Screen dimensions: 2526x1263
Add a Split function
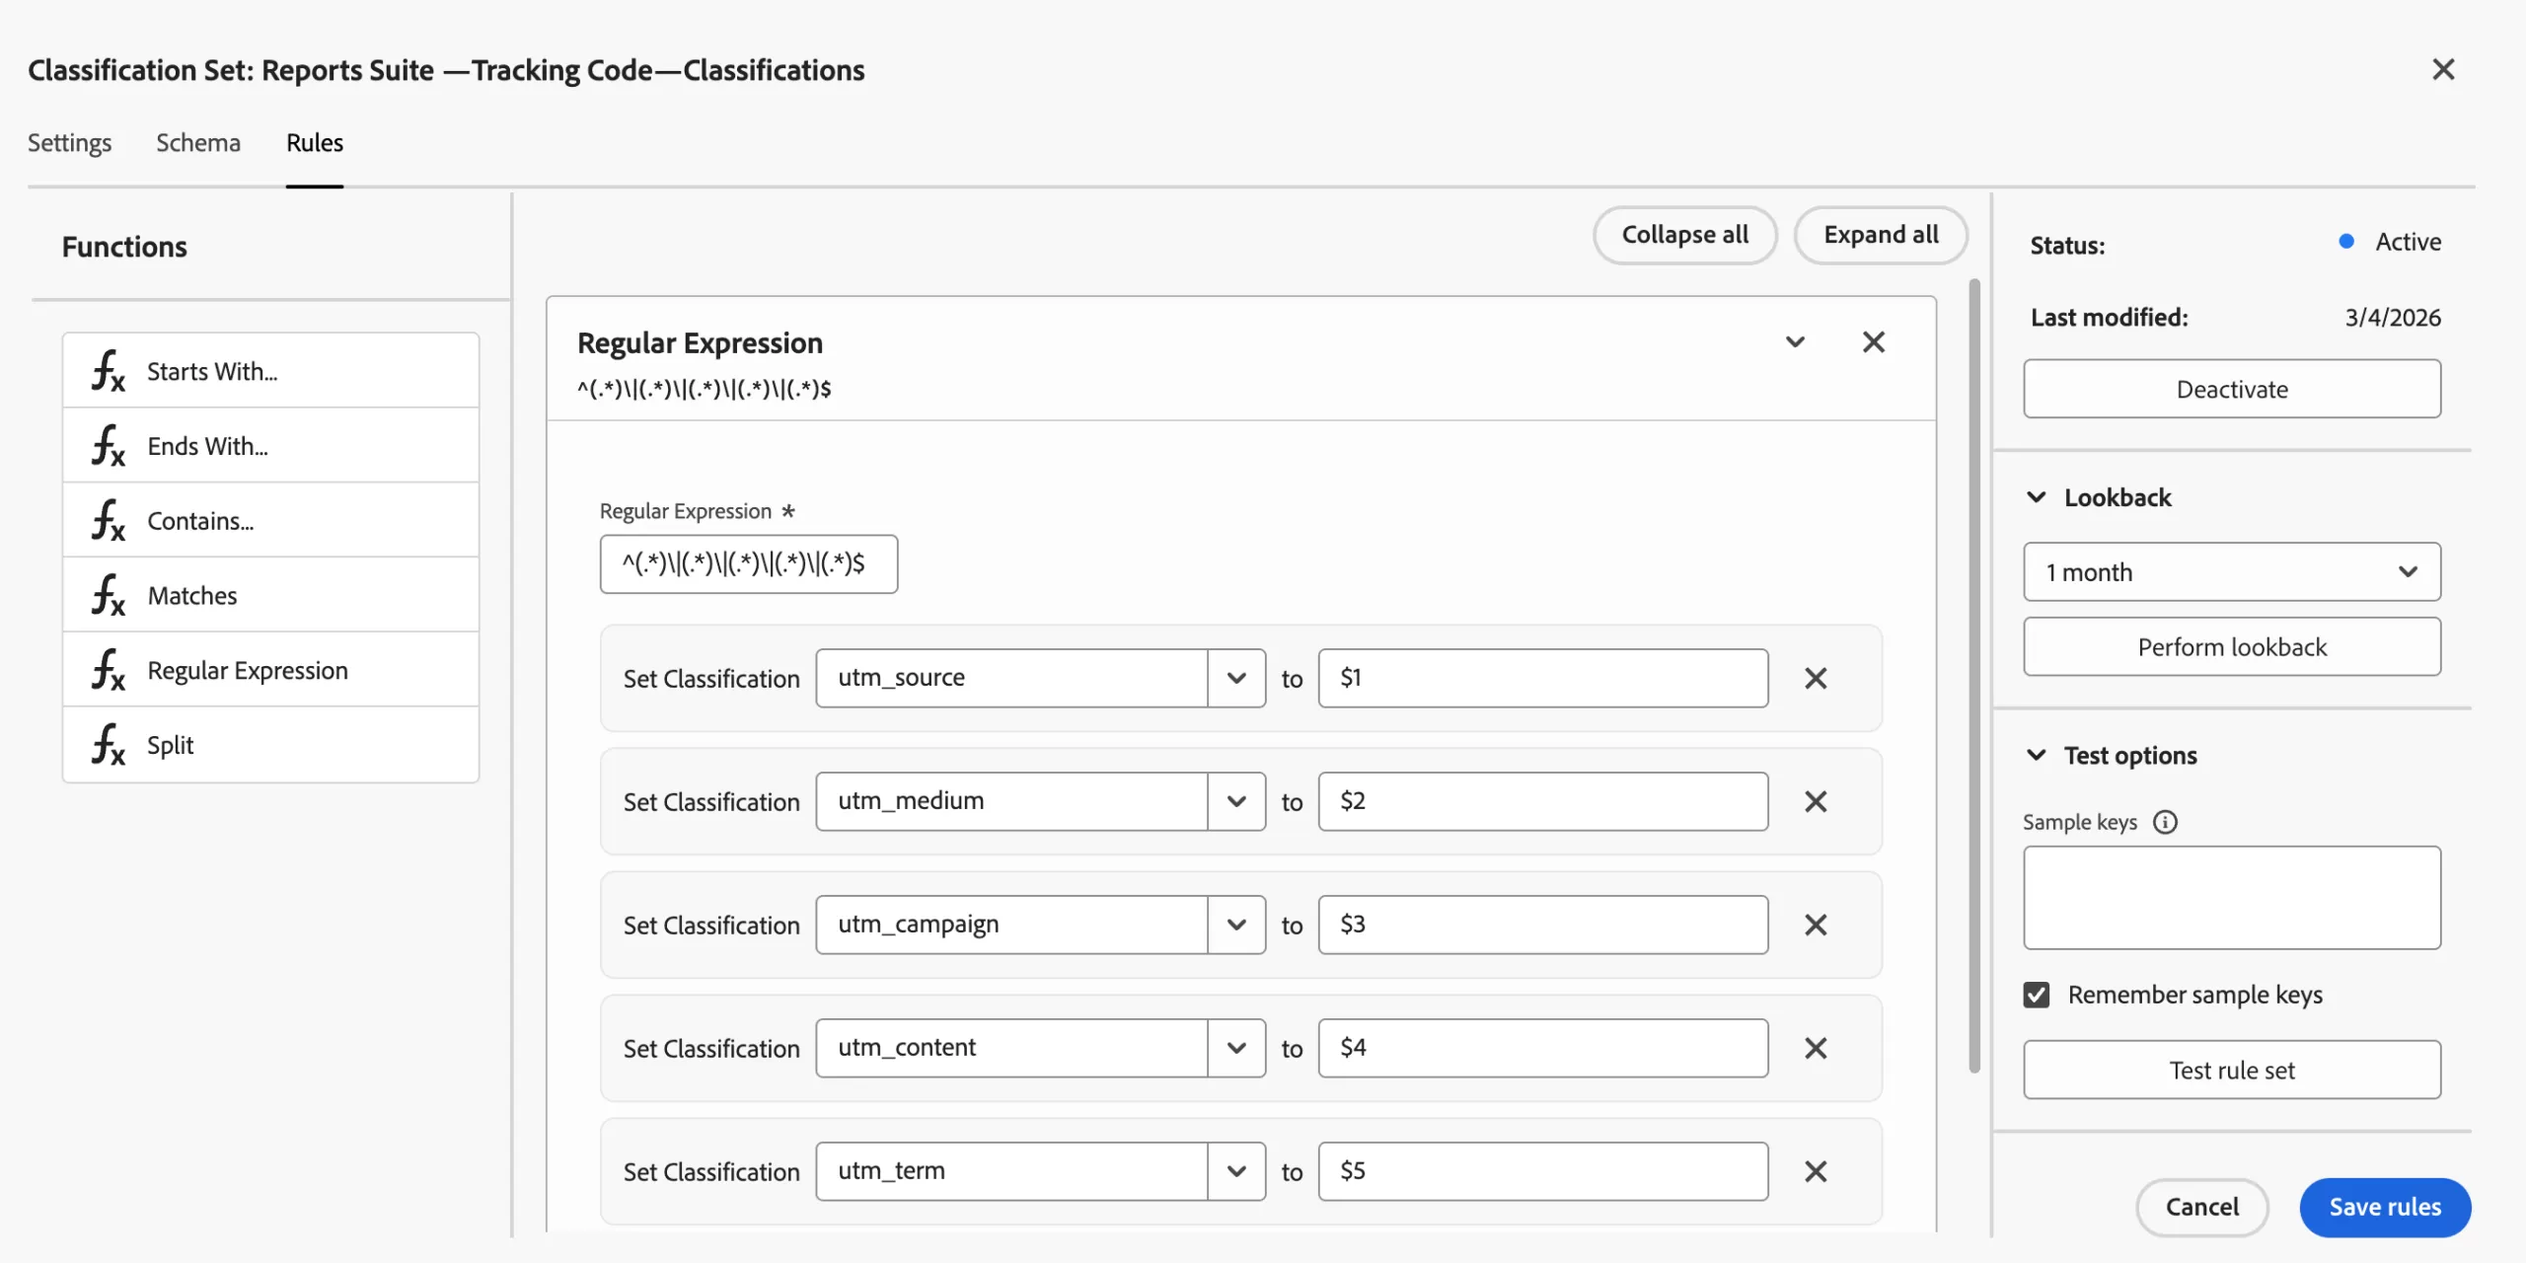[x=170, y=745]
